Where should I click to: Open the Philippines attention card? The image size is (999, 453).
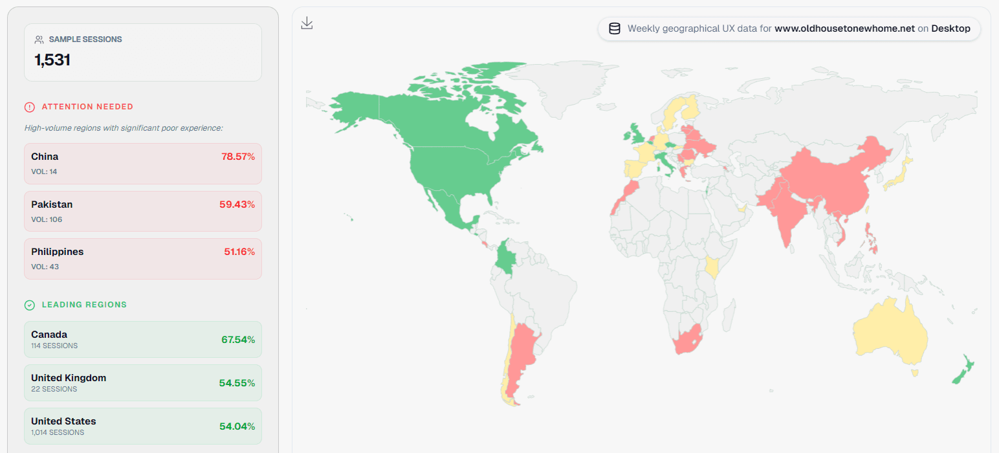pyautogui.click(x=142, y=258)
